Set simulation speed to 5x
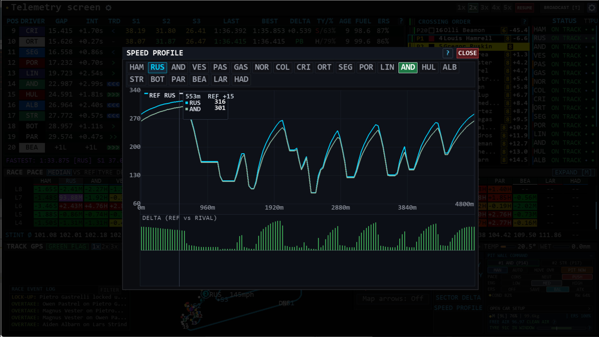This screenshot has width=599, height=337. click(x=508, y=7)
